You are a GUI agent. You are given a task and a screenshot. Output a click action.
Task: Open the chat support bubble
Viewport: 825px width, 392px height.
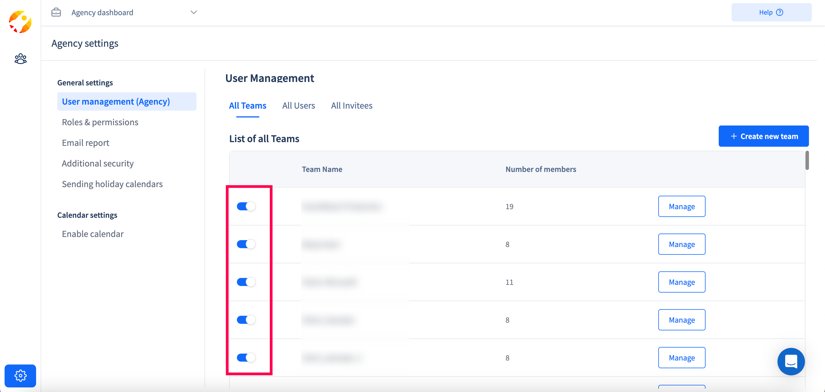(791, 362)
